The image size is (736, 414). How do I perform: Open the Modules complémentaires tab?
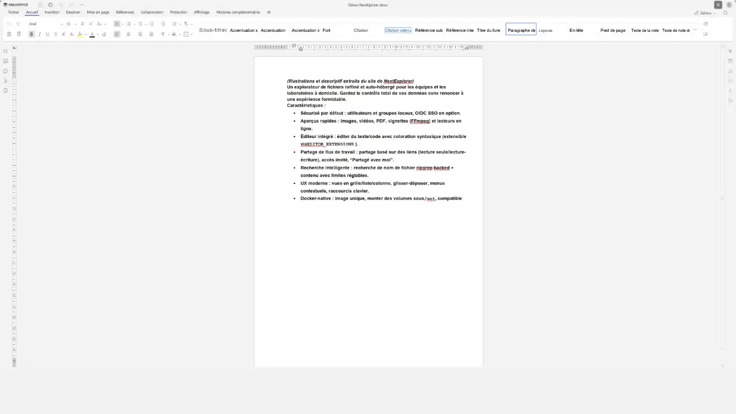click(238, 12)
